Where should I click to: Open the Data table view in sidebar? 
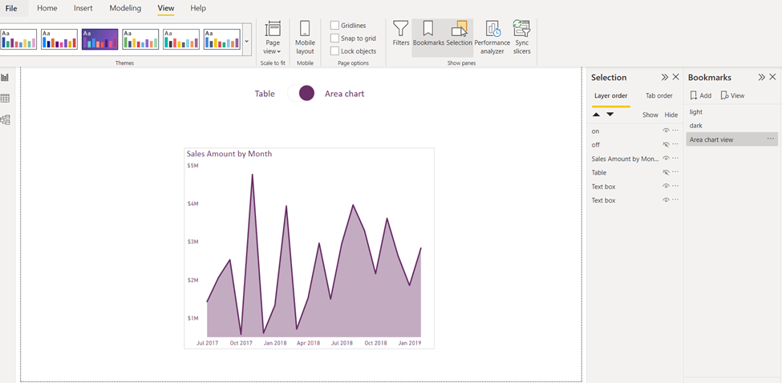[6, 99]
